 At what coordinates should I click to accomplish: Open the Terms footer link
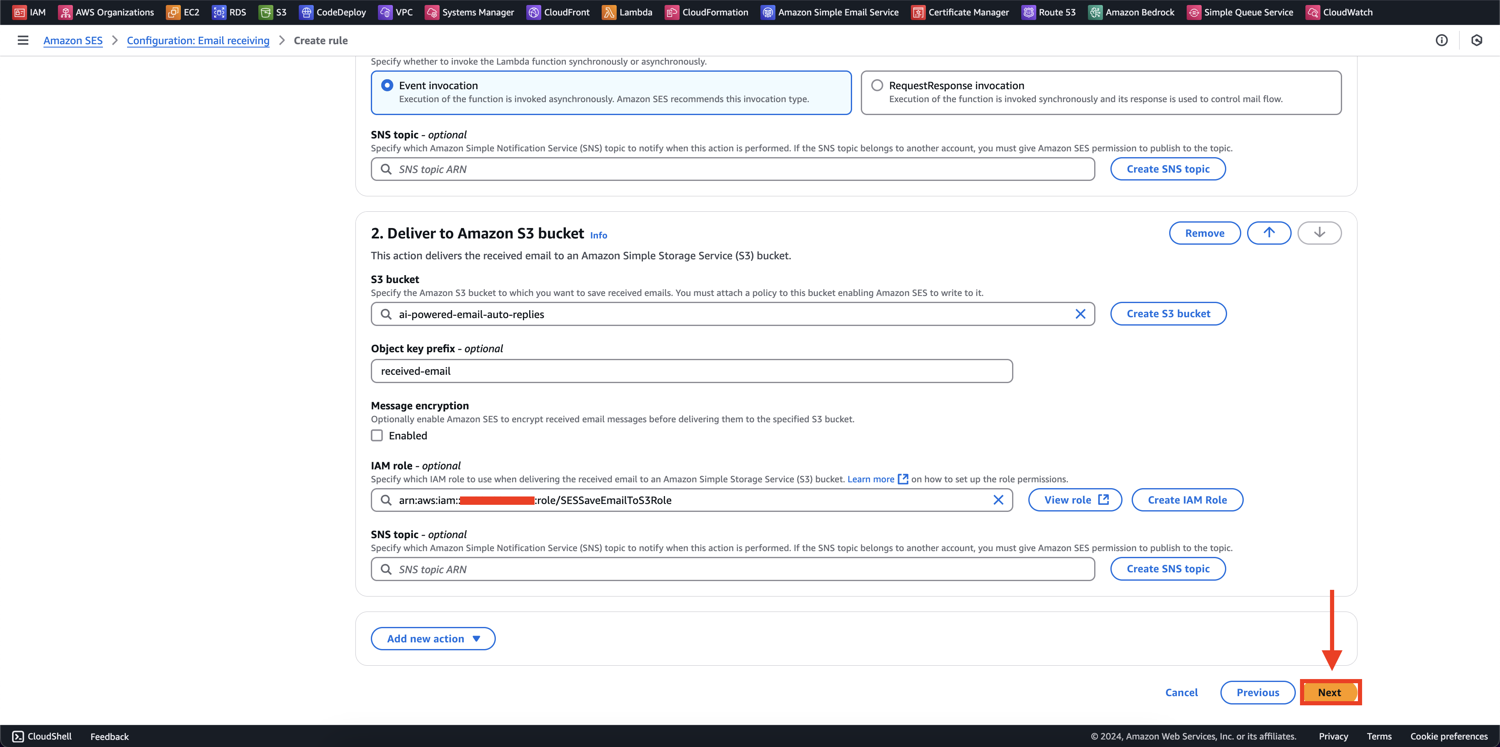(x=1380, y=737)
